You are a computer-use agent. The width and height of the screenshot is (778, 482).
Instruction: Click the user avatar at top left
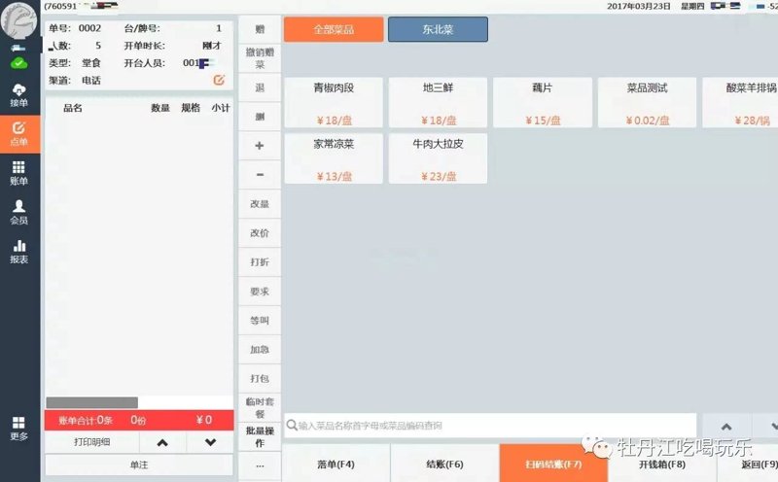(x=18, y=20)
